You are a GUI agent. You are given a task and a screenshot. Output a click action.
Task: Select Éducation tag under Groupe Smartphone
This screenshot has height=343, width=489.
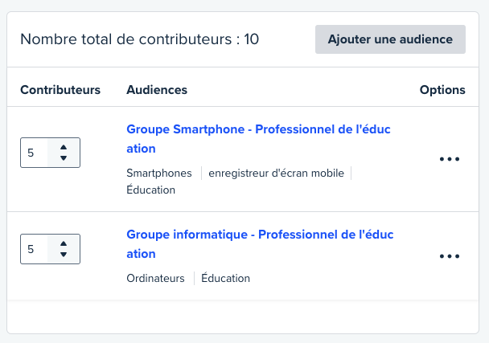(x=150, y=190)
